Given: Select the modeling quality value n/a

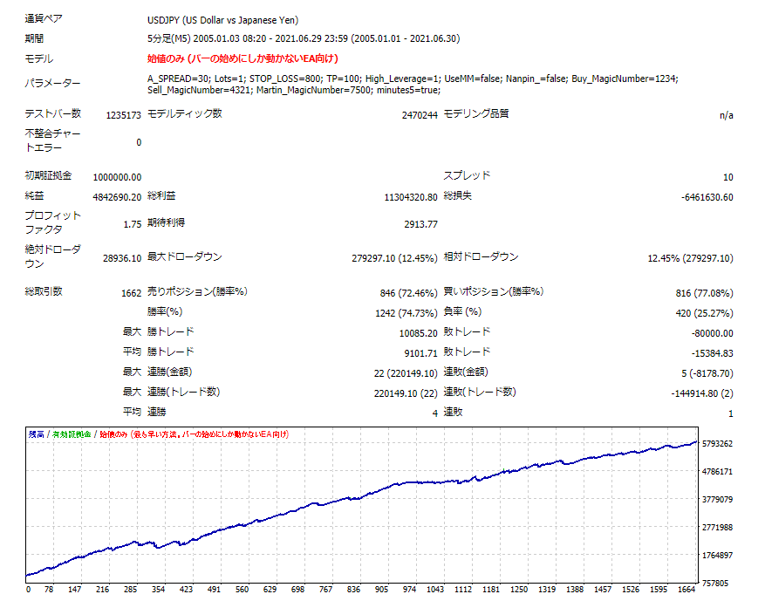Looking at the screenshot, I should pos(726,115).
